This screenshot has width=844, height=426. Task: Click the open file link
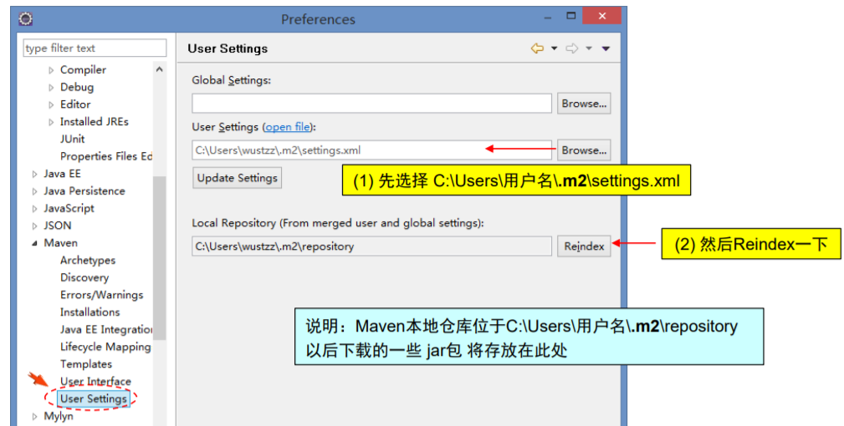(x=288, y=127)
